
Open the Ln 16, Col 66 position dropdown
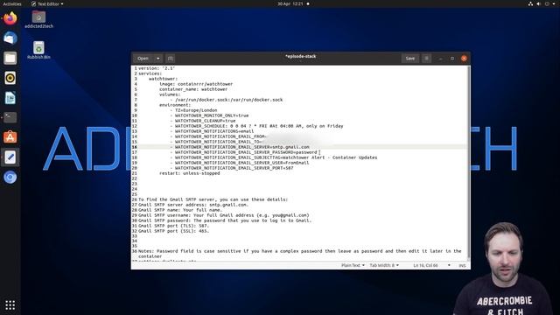[431, 265]
